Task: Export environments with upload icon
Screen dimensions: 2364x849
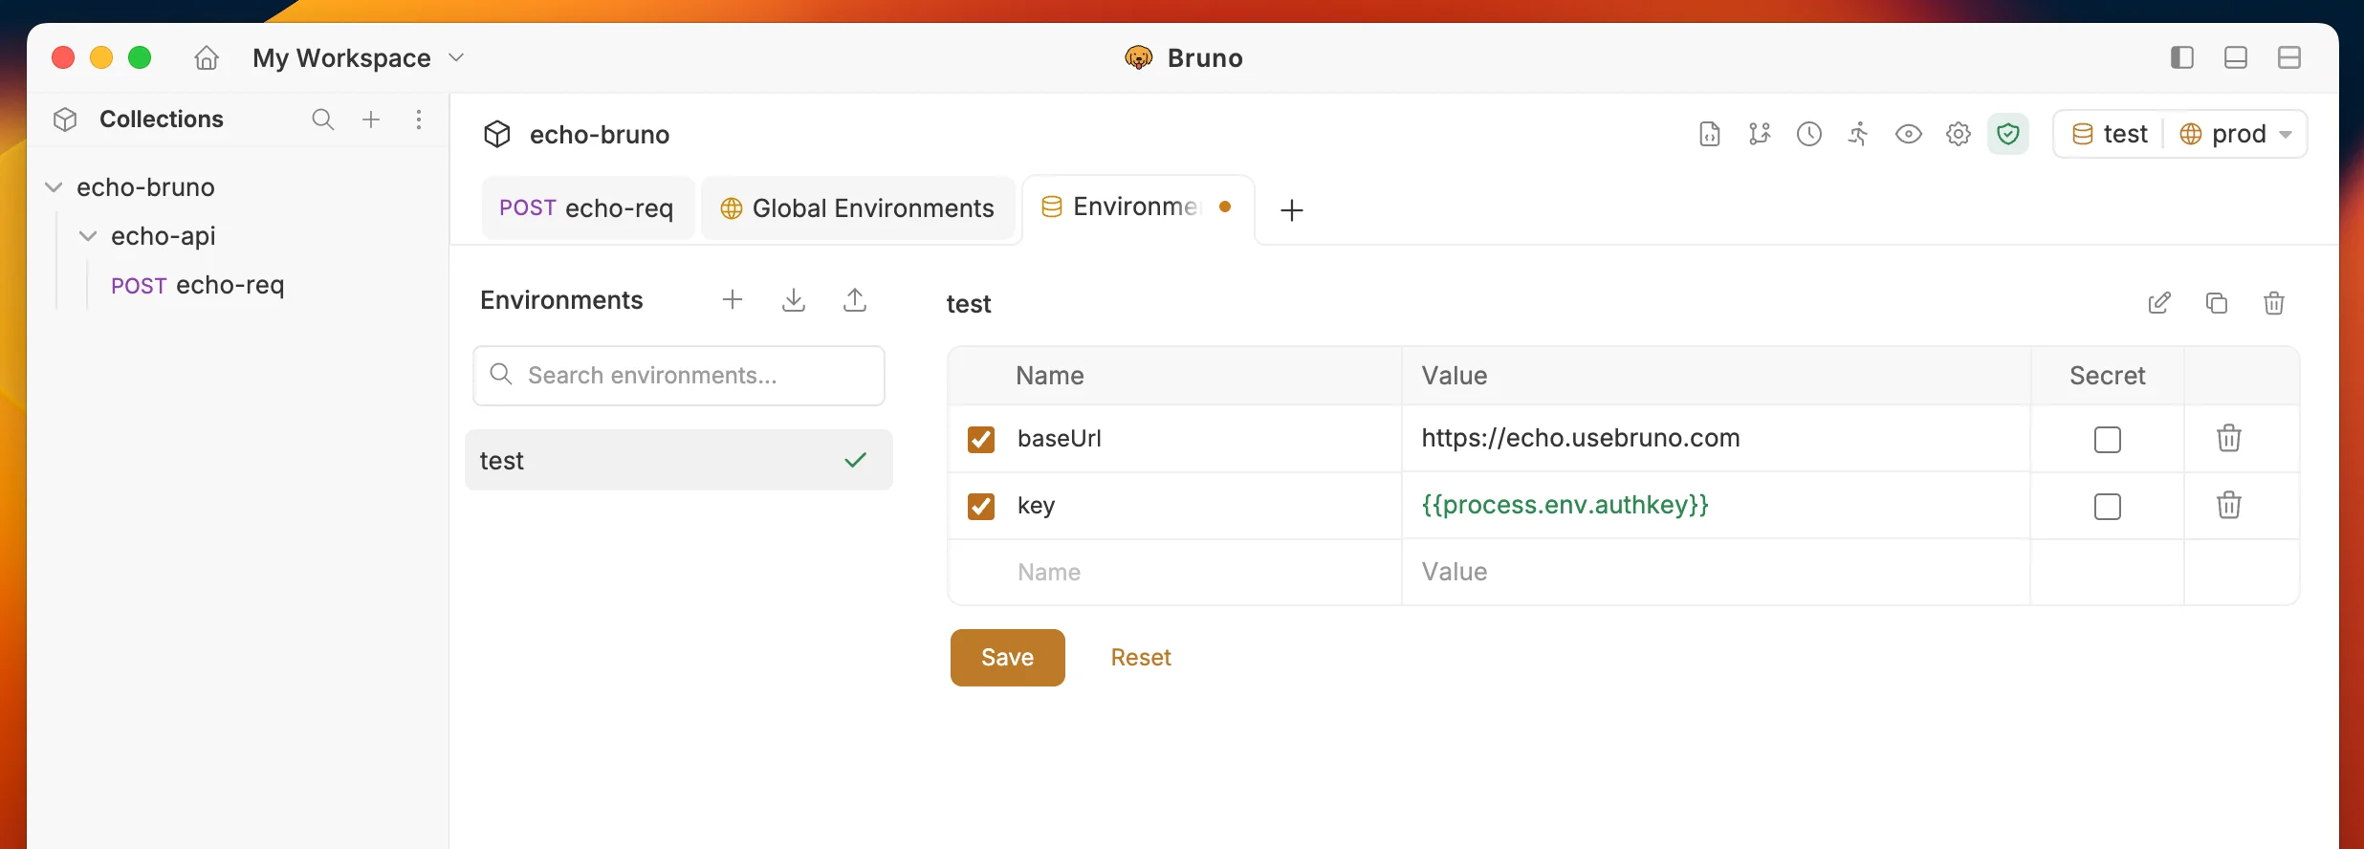Action: [x=855, y=300]
